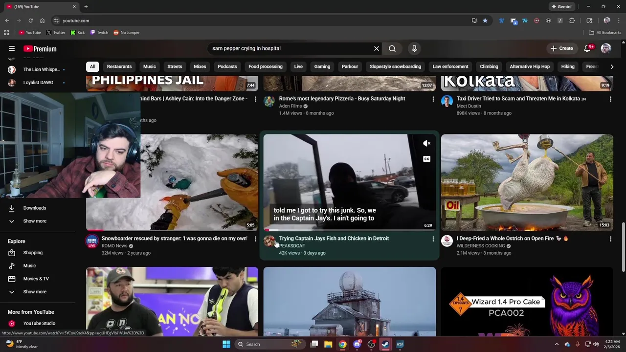The width and height of the screenshot is (626, 352).
Task: Open the Kick bookmark
Action: tap(77, 33)
